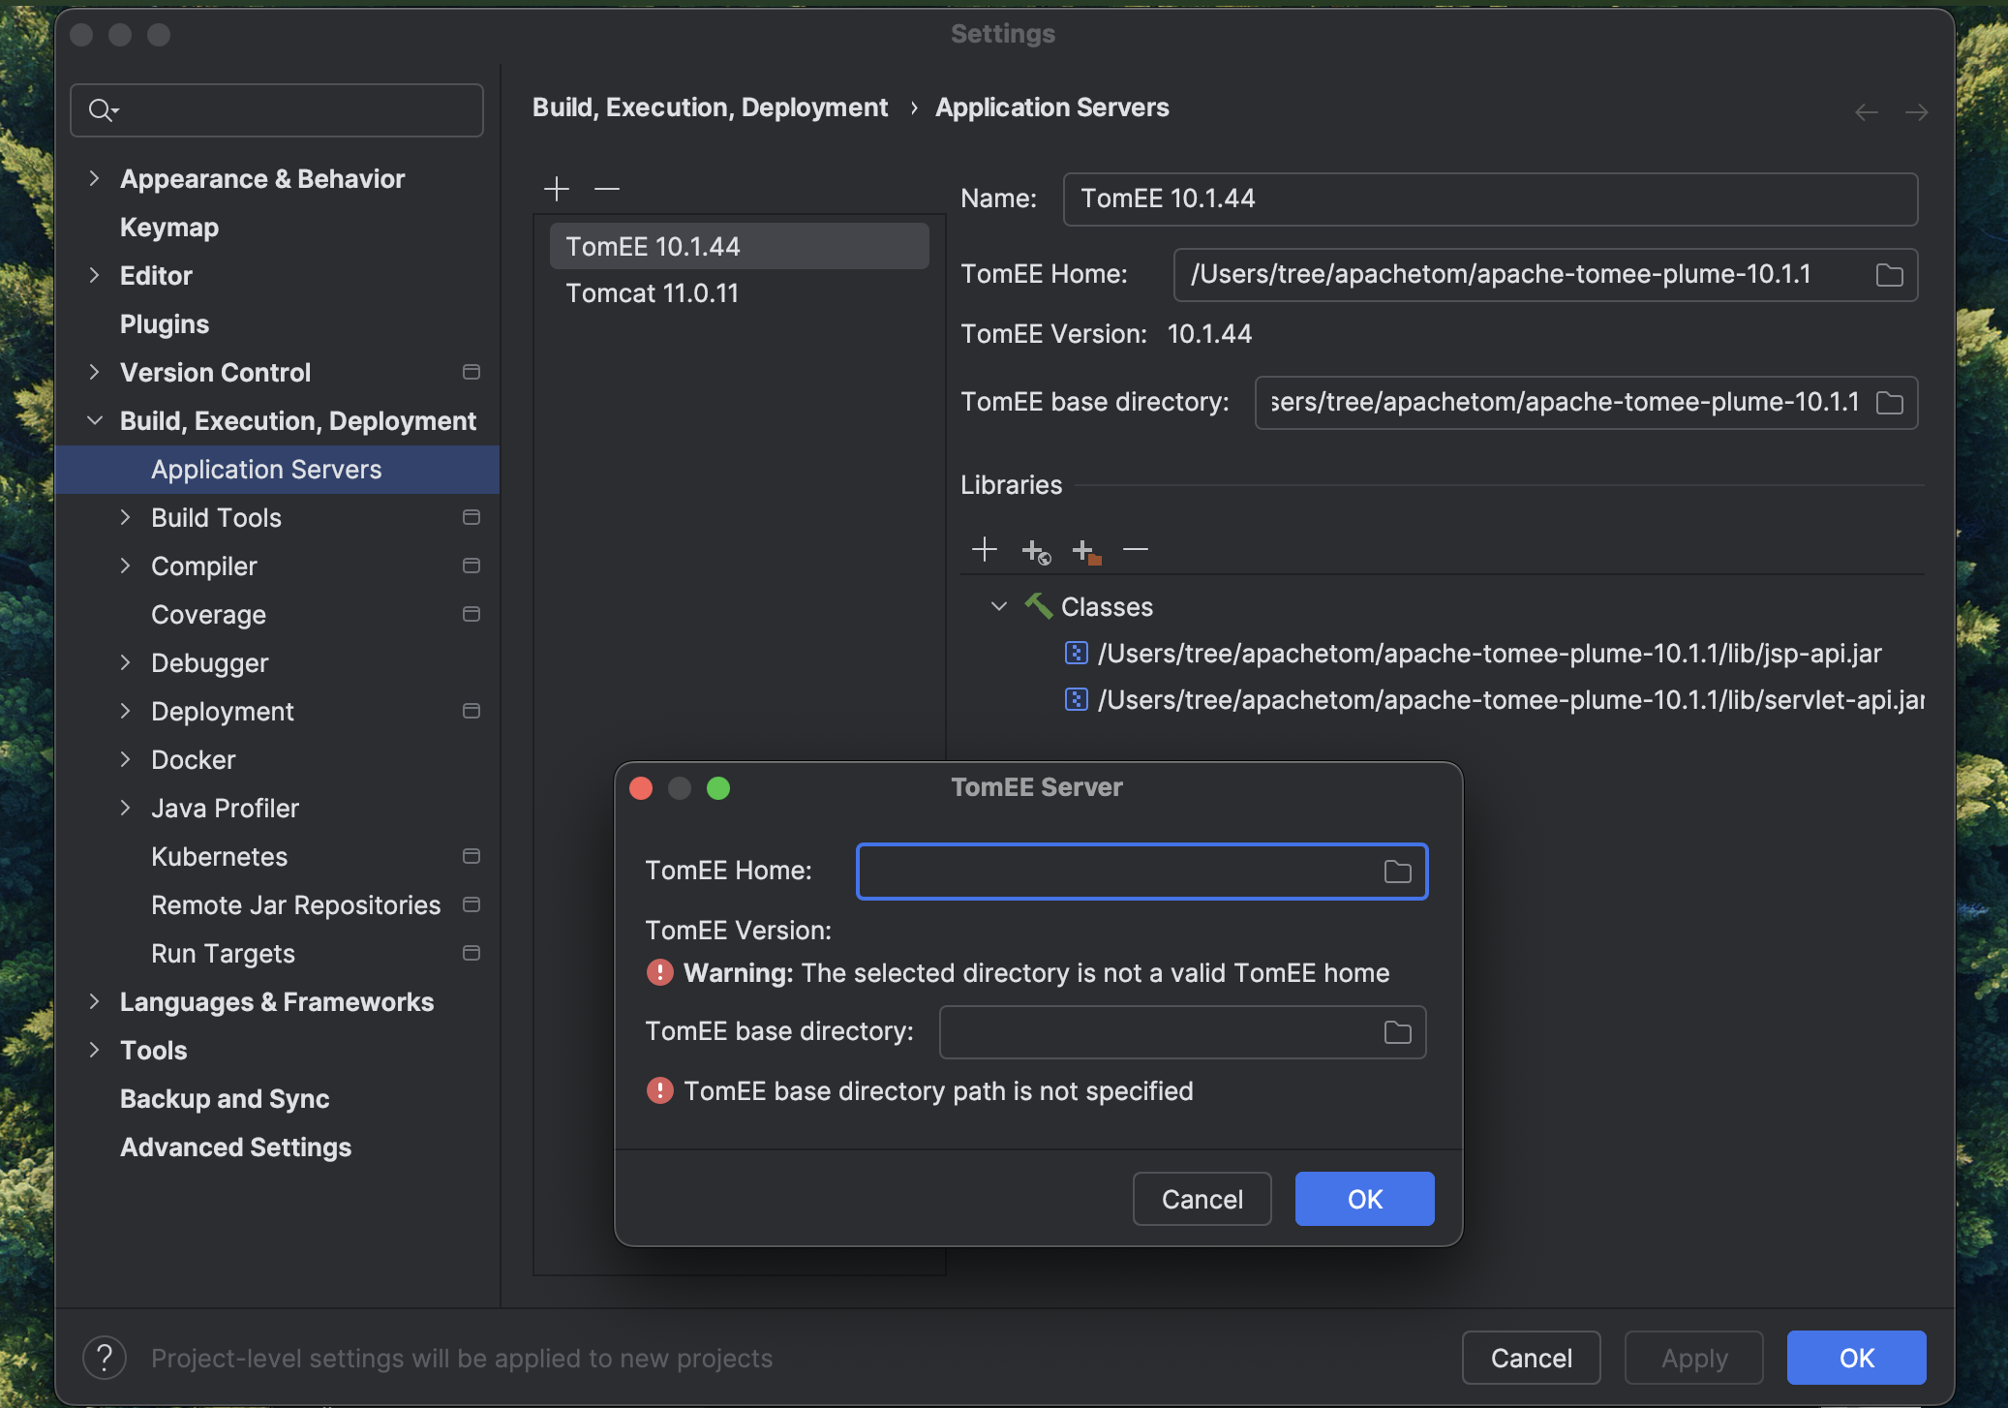Click add native library directory icon
This screenshot has width=2008, height=1408.
pyautogui.click(x=1085, y=551)
